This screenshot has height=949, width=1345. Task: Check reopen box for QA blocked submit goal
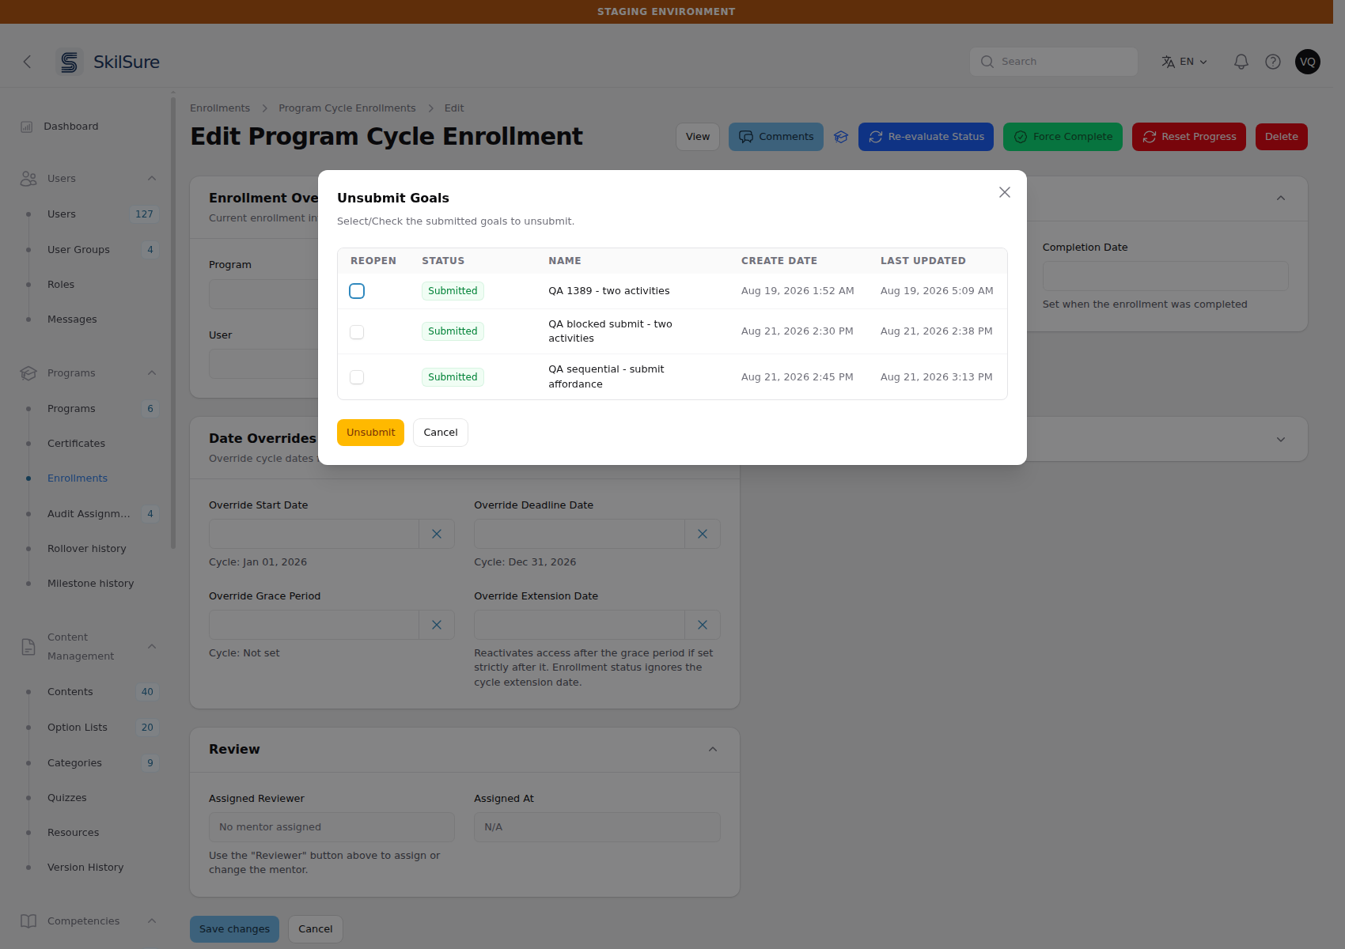pyautogui.click(x=357, y=332)
